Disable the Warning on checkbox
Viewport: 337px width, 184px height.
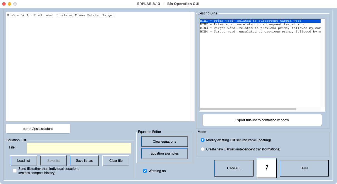click(145, 171)
